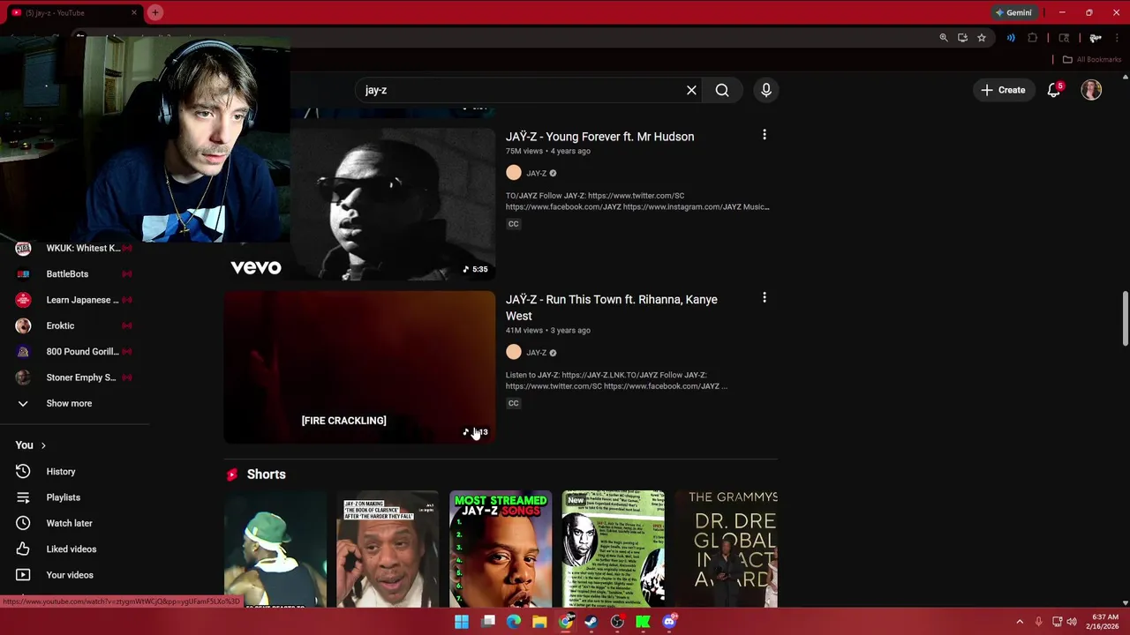The image size is (1130, 635).
Task: Open the Kick app from the taskbar
Action: coord(643,622)
